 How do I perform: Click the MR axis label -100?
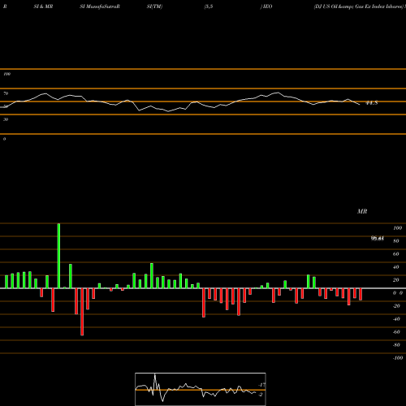click(x=398, y=358)
